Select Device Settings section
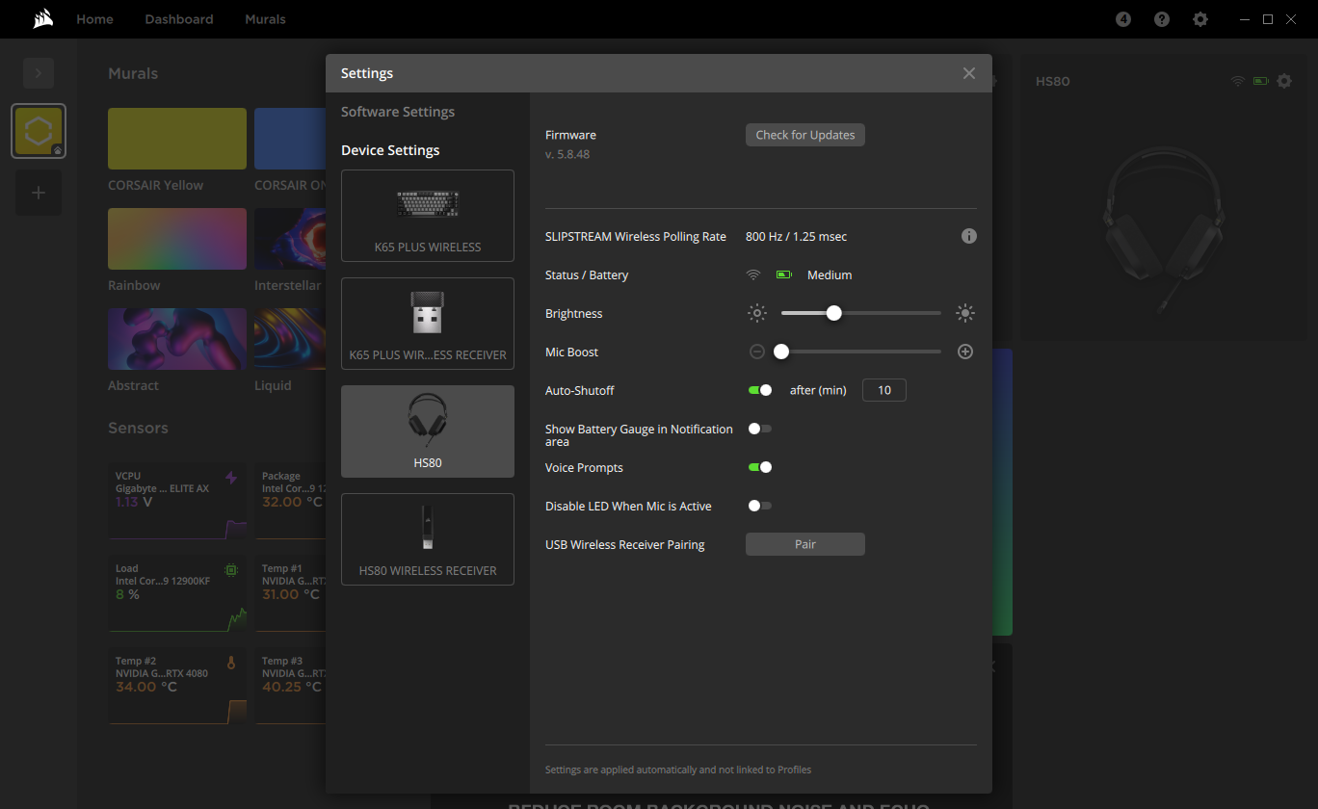Viewport: 1318px width, 809px height. [x=390, y=150]
